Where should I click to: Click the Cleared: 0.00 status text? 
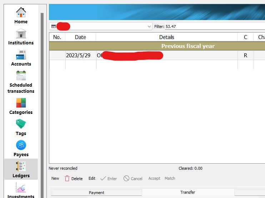click(x=190, y=168)
